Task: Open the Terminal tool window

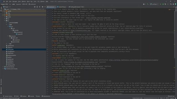Action: click(31, 96)
